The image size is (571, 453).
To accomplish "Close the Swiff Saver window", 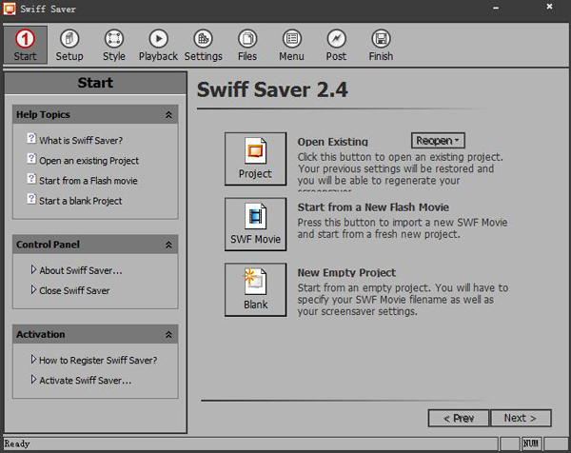I will pyautogui.click(x=549, y=7).
